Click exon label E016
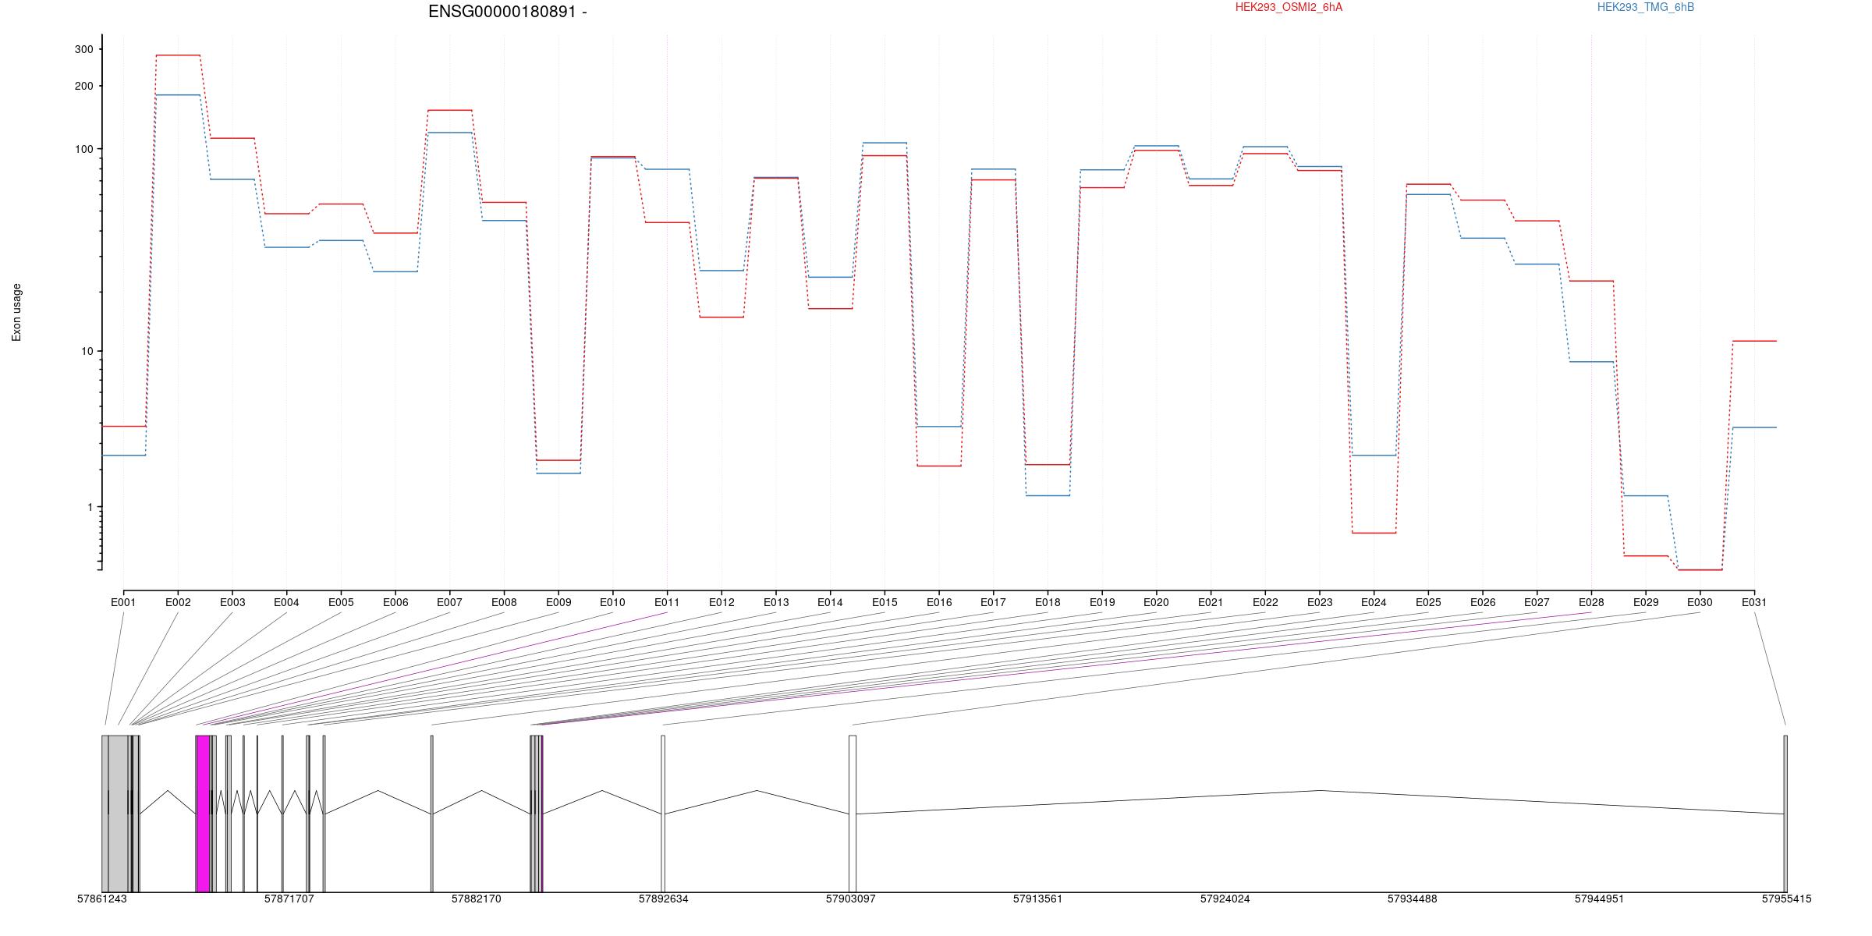 point(939,602)
